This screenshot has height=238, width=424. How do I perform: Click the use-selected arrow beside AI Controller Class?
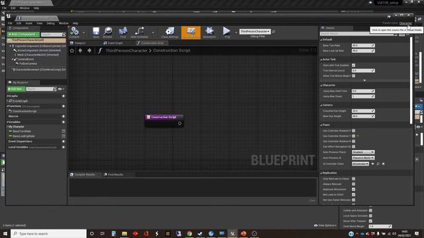[x=373, y=164]
